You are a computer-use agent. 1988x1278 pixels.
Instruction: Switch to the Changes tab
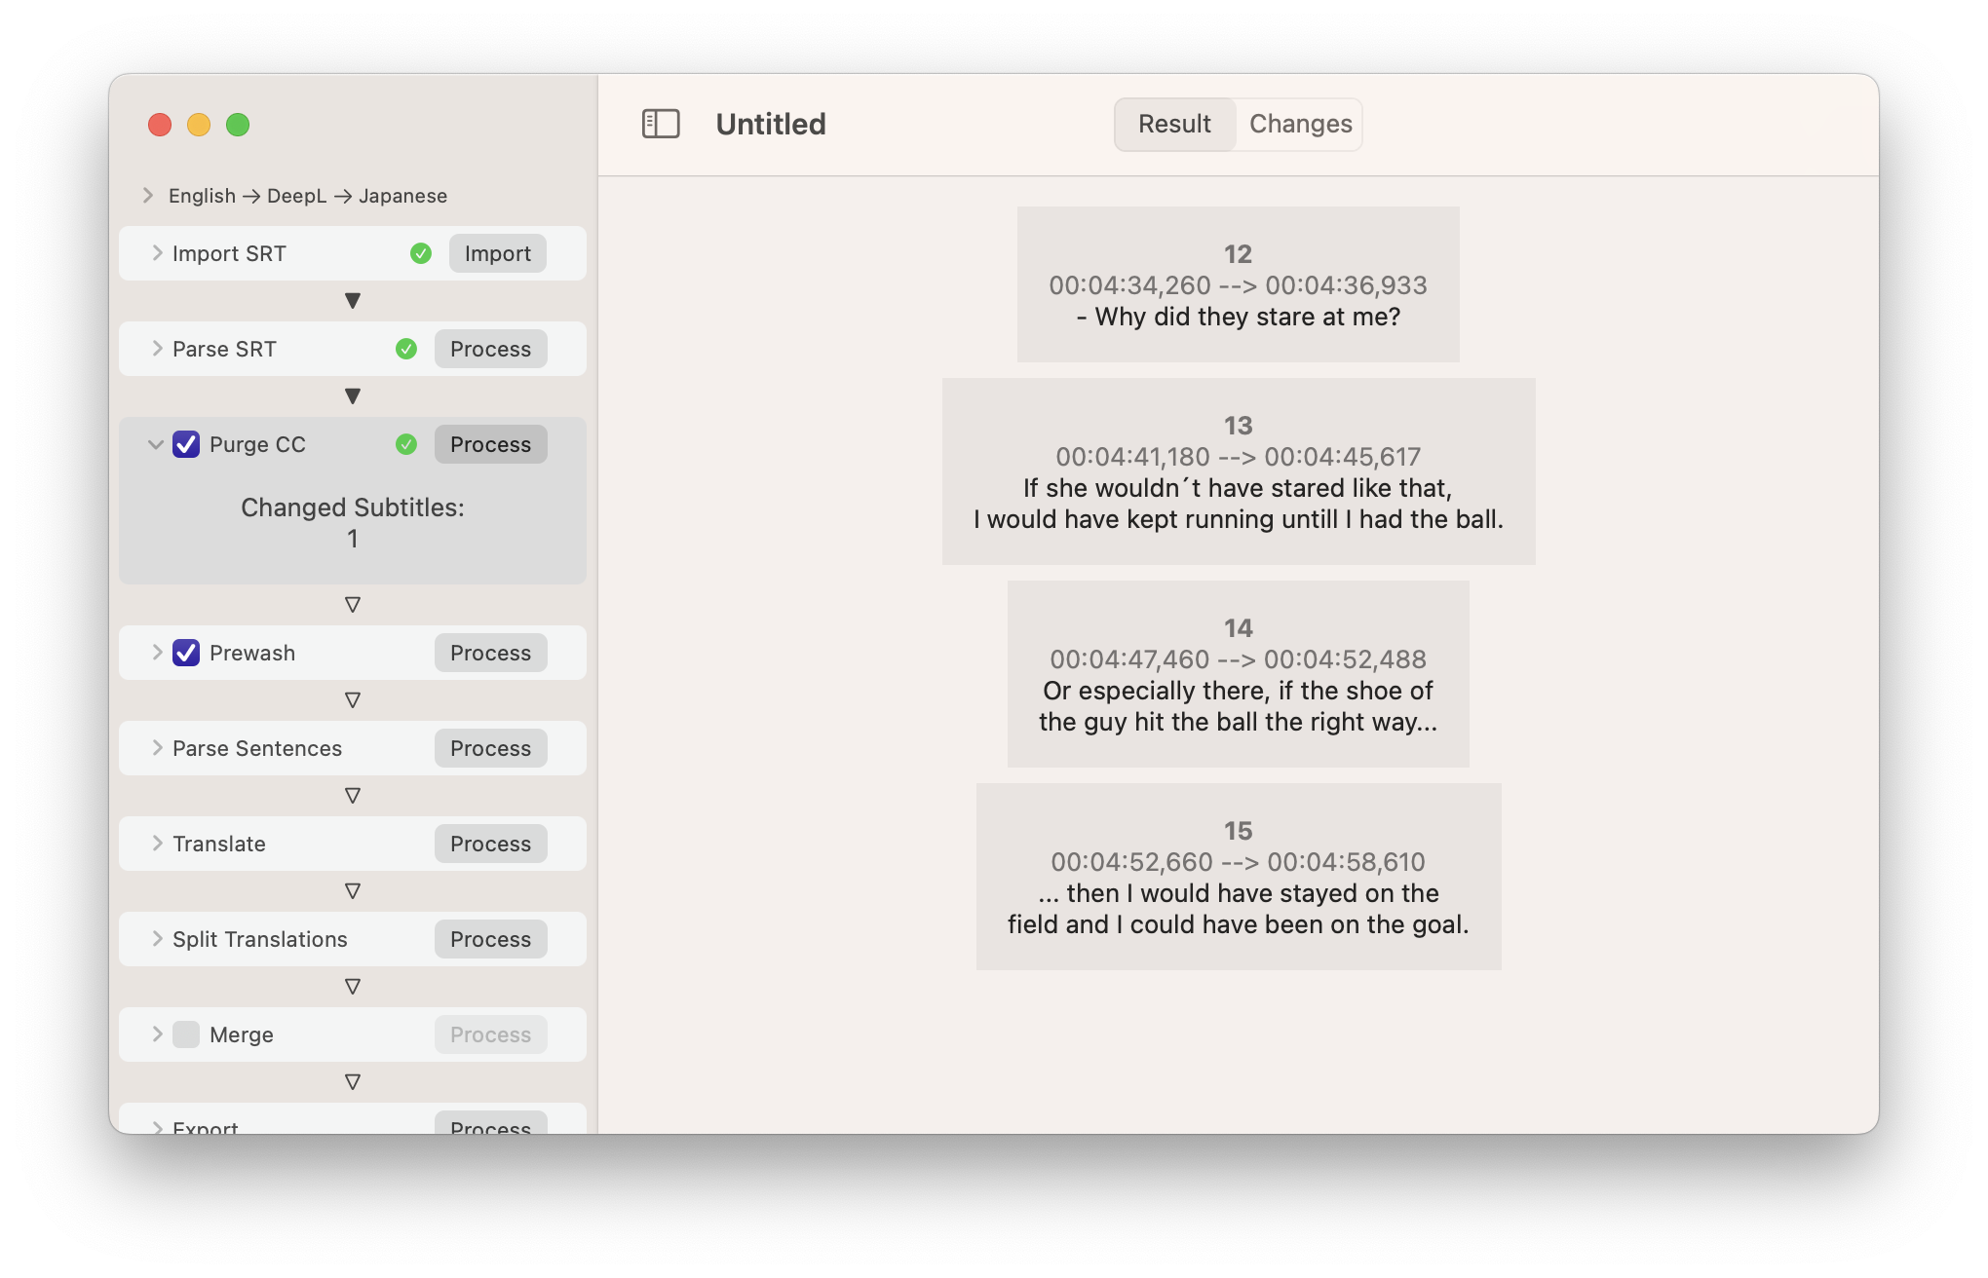coord(1300,124)
